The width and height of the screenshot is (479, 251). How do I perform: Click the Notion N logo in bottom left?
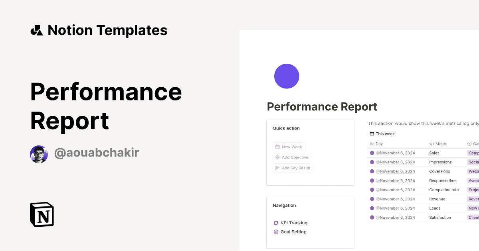42,215
